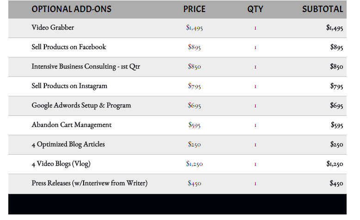Click the QTY column header
This screenshot has height=220, width=360.
pos(255,9)
